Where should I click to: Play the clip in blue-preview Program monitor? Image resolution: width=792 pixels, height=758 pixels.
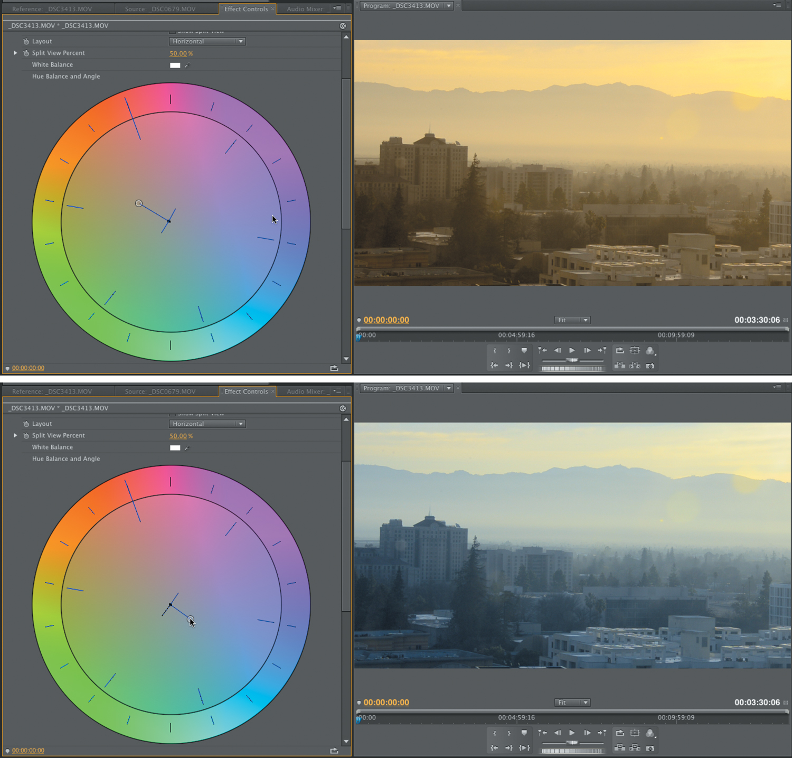pyautogui.click(x=572, y=733)
